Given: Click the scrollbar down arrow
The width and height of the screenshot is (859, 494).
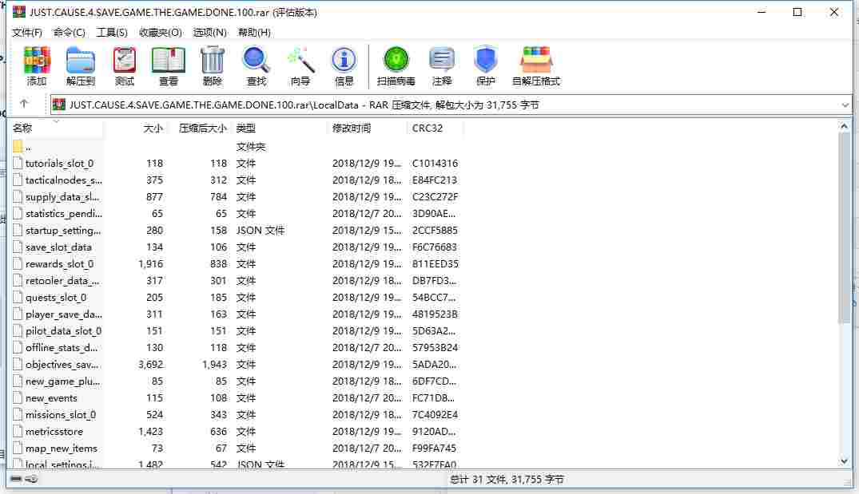Looking at the screenshot, I should [844, 461].
